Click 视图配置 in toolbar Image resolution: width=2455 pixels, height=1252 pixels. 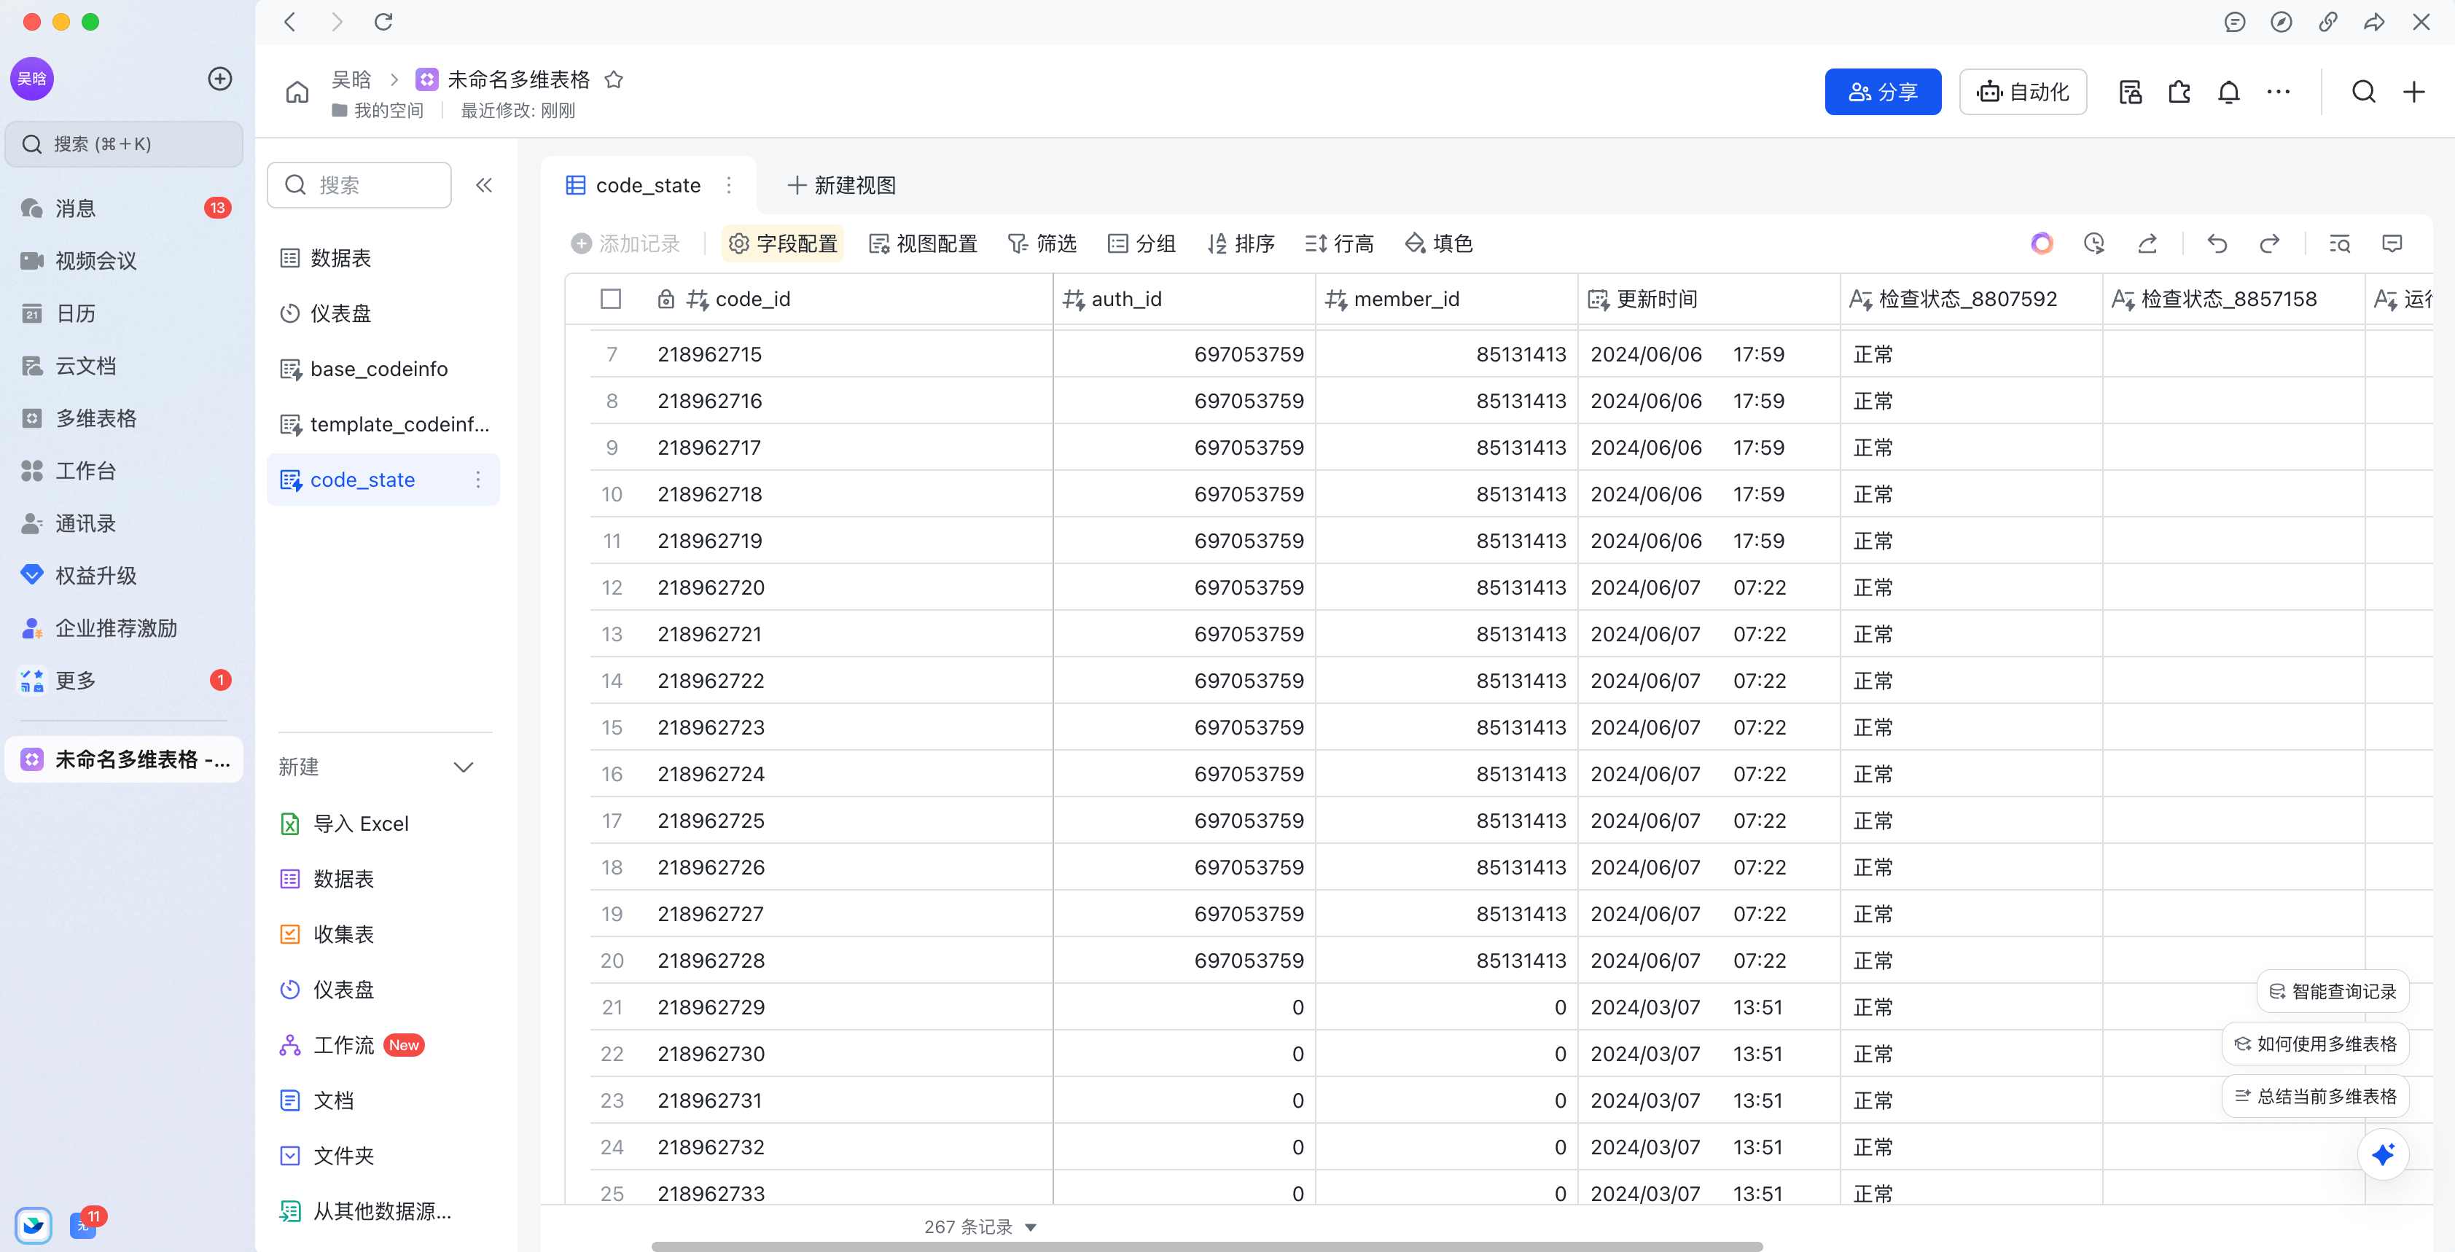923,243
